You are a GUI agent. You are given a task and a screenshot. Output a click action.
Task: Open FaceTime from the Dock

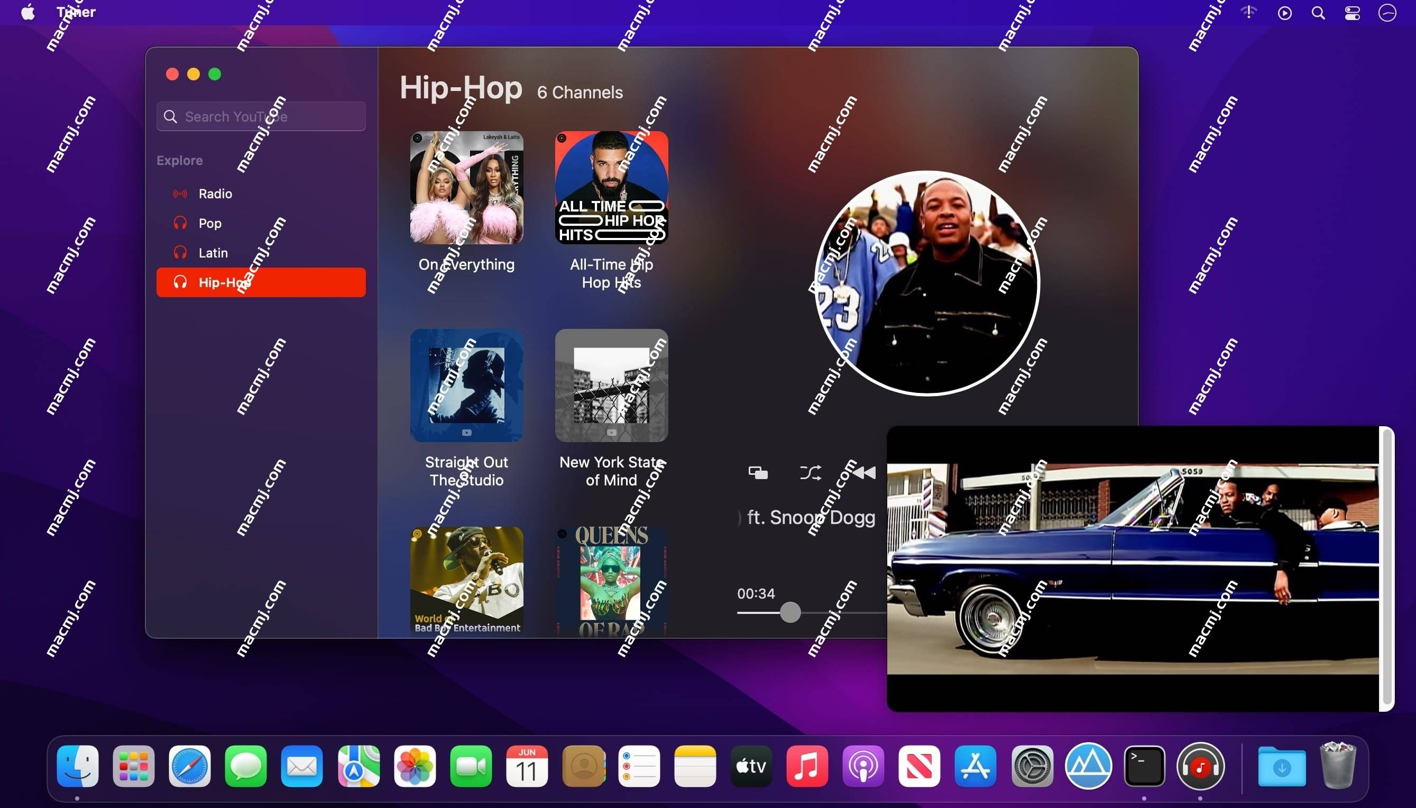coord(471,766)
